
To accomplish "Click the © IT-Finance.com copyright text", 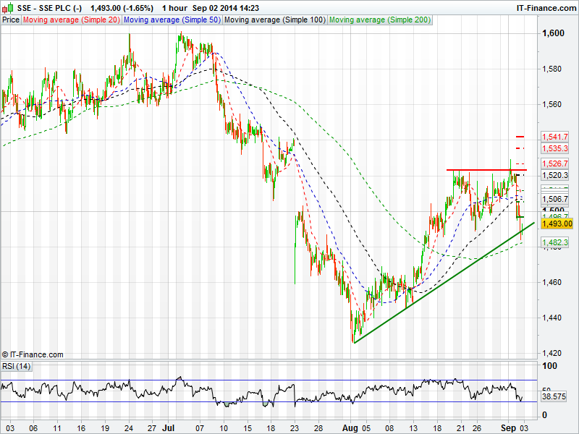I will click(x=33, y=354).
